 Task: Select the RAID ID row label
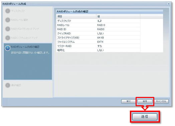tap(61, 29)
